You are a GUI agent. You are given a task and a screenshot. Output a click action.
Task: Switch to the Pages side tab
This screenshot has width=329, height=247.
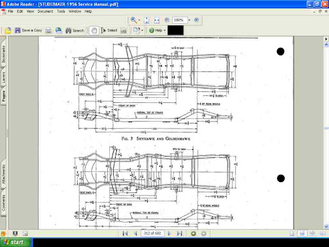point(3,95)
